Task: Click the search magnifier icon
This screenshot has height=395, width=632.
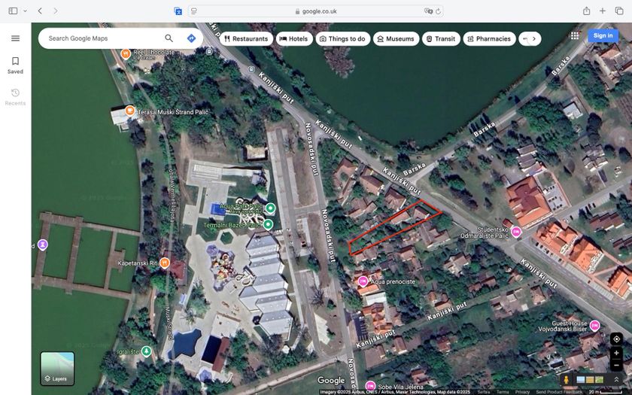Action: [169, 38]
